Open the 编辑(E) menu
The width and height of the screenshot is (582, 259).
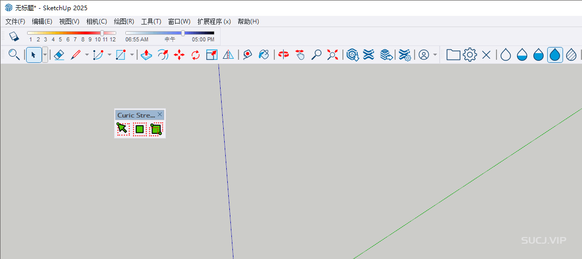[x=42, y=21]
